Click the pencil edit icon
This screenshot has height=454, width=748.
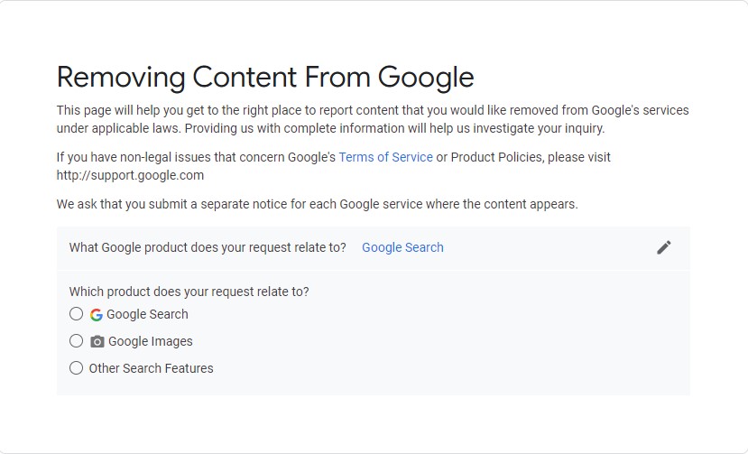pos(664,247)
